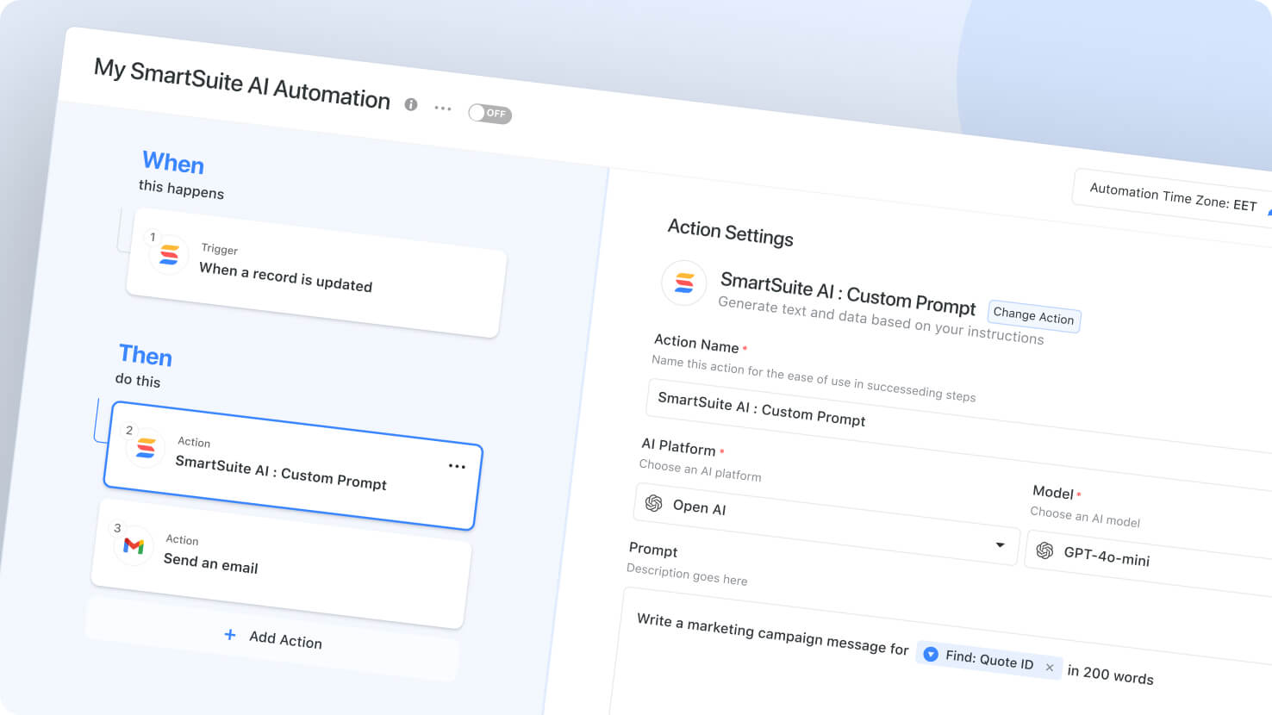Click the 'do this' subtitle
This screenshot has height=715, width=1272.
pyautogui.click(x=138, y=380)
